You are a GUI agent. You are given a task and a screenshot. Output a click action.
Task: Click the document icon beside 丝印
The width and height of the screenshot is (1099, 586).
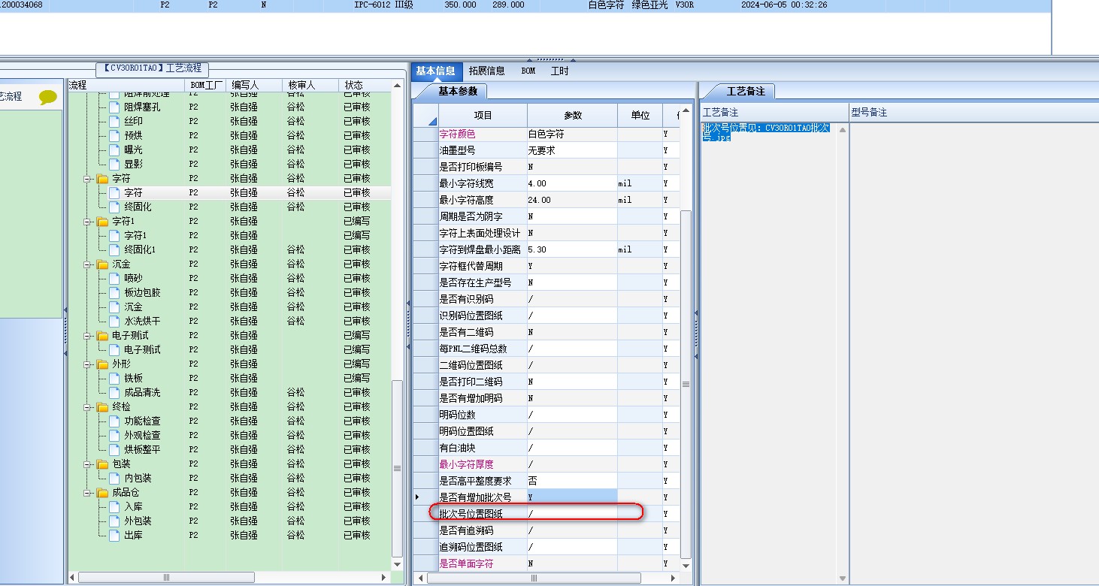coord(114,122)
